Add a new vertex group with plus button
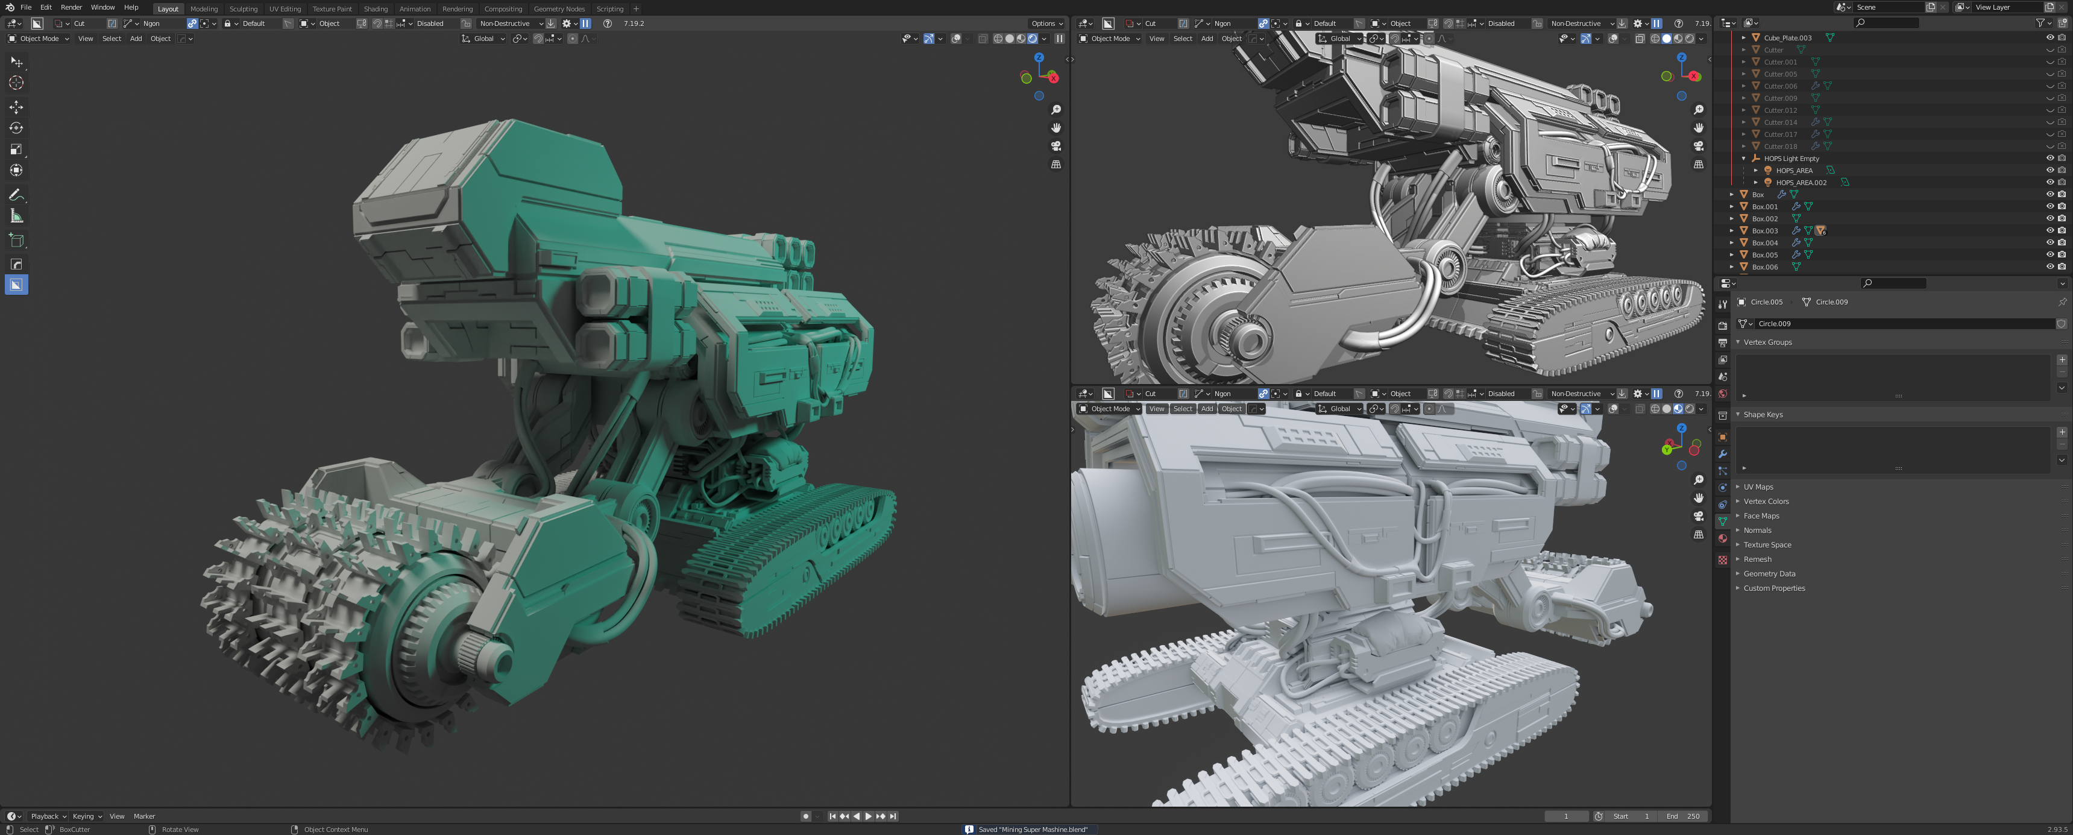 coord(2062,360)
